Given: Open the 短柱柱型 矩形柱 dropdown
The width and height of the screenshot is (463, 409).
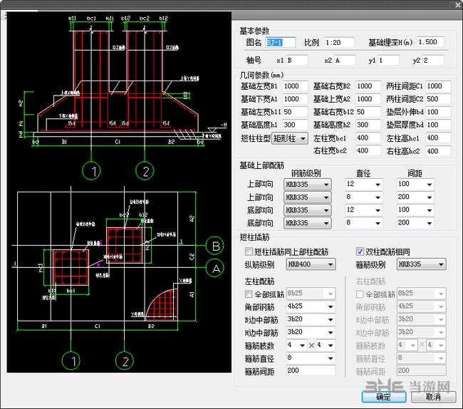Looking at the screenshot, I should pos(290,138).
